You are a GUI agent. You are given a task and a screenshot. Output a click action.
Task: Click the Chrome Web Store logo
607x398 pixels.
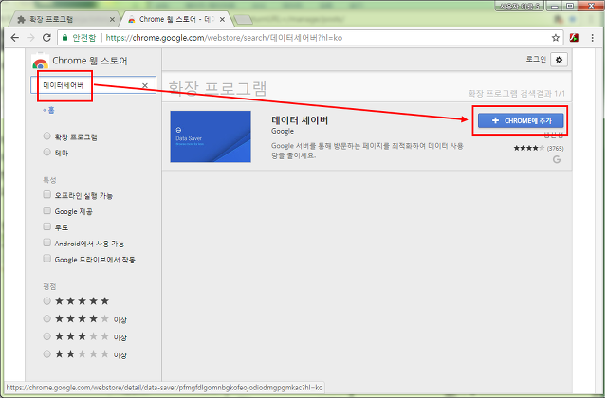coord(40,61)
